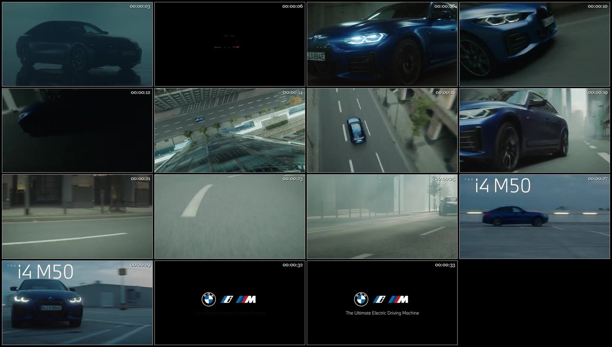Click the BMW i logo in the 00:00:32 frame
This screenshot has height=347, width=612.
(227, 299)
